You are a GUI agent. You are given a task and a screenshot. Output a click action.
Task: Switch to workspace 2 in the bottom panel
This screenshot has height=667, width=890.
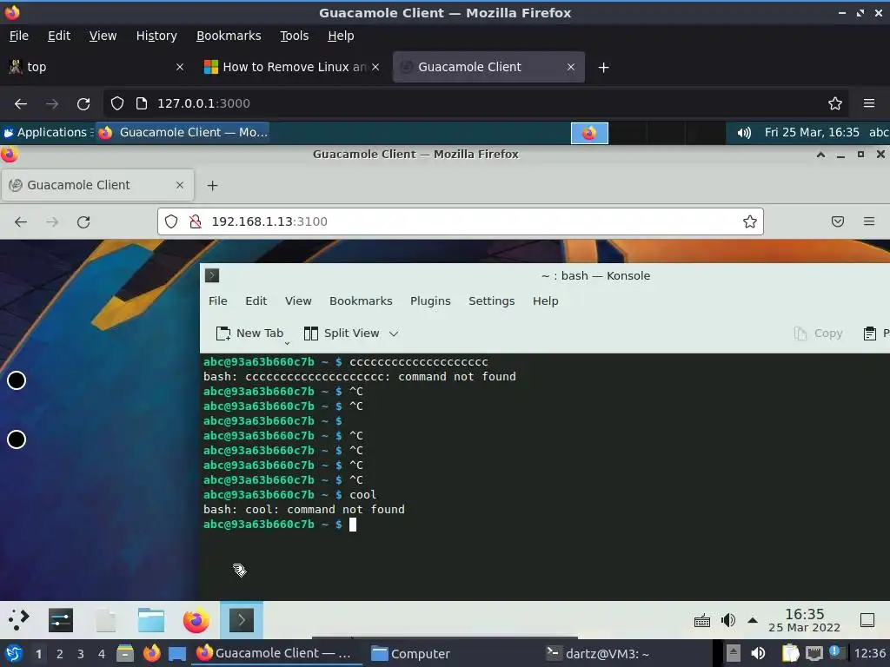coord(60,654)
